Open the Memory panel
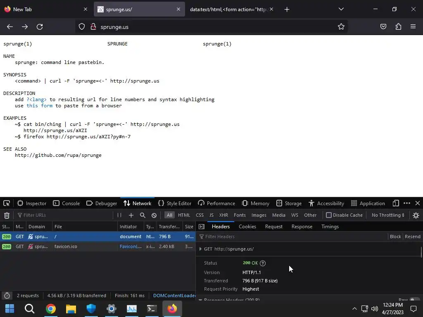This screenshot has height=317, width=423. [255, 203]
